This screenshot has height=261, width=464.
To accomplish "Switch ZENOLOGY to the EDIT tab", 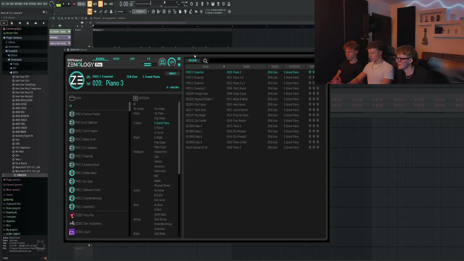I will tap(132, 59).
